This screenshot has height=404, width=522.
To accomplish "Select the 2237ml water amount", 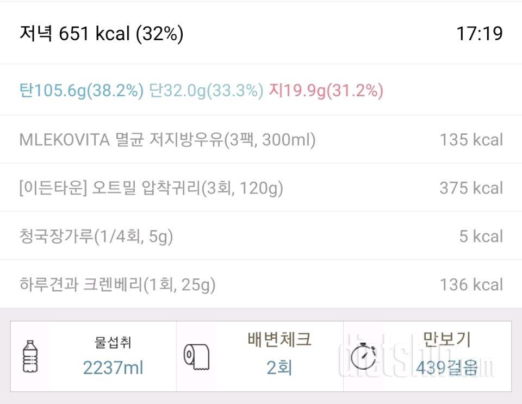I will pos(113,368).
